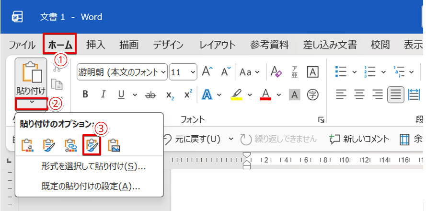Image resolution: width=426 pixels, height=211 pixels.
Task: Choose 形式を選択して貼り付け(S)...
Action: tap(94, 166)
